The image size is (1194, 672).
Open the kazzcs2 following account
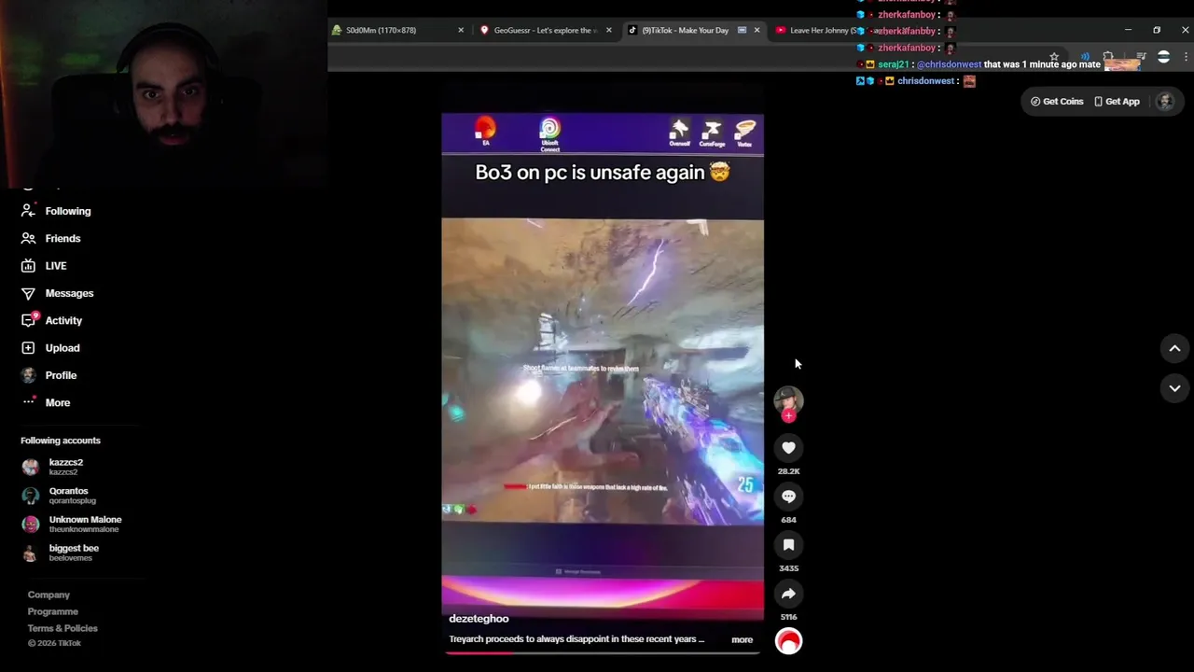click(x=65, y=467)
